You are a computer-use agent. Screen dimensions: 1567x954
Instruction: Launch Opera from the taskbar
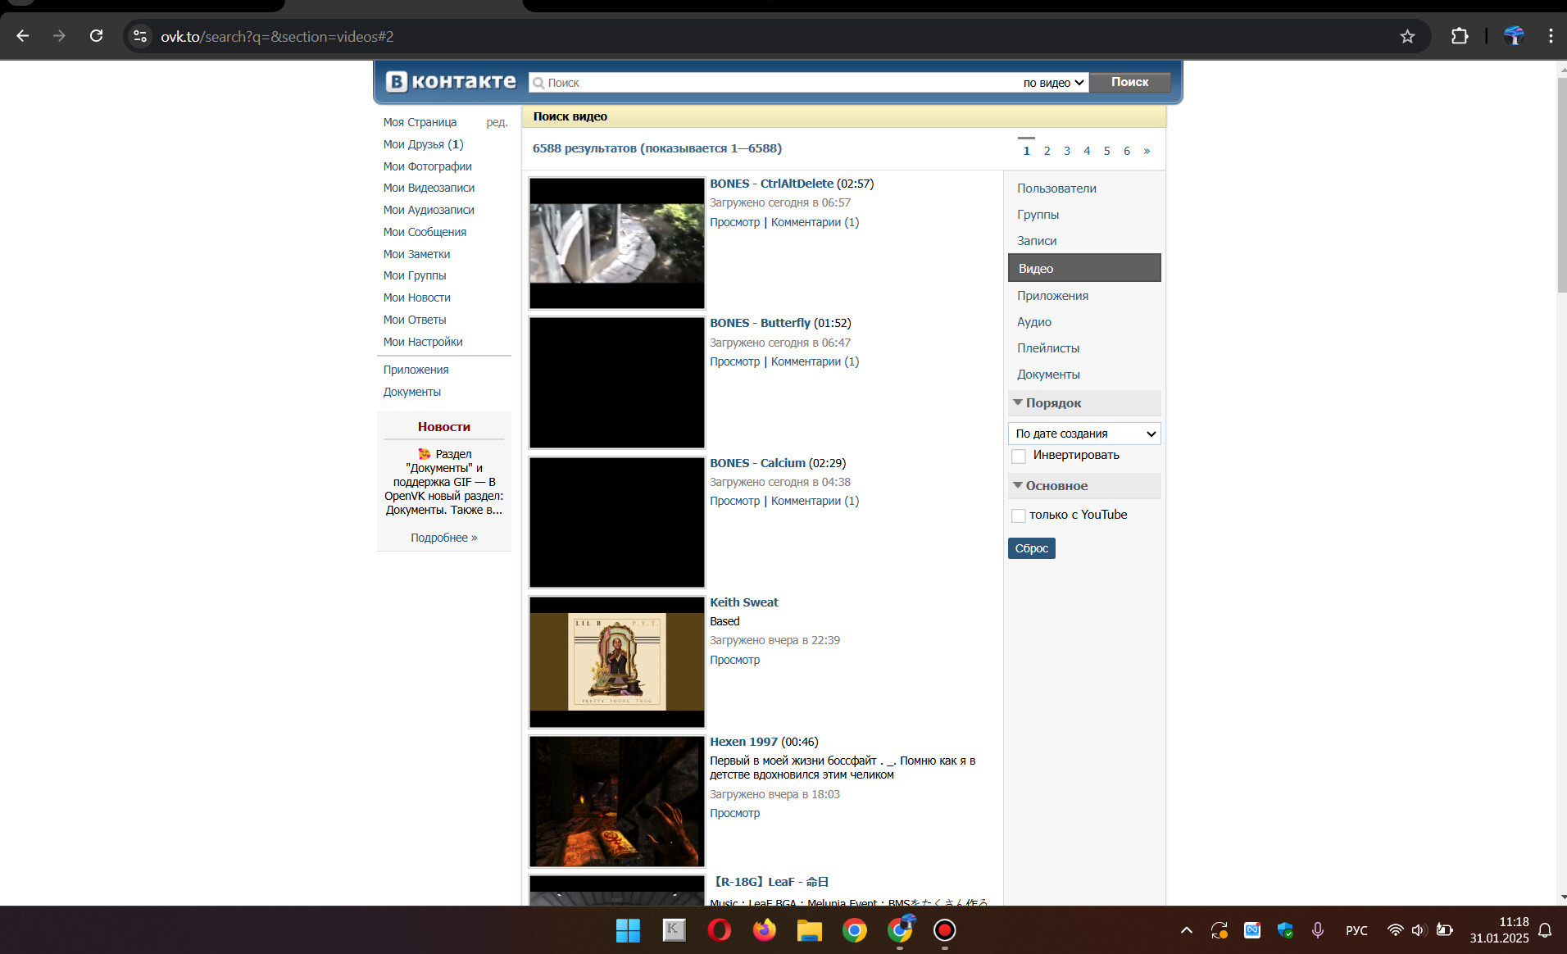(x=719, y=930)
